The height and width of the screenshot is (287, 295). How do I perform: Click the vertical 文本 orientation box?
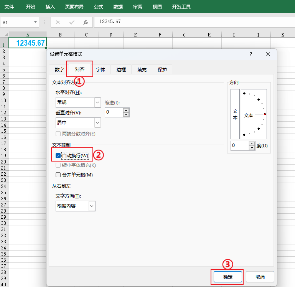tap(235, 114)
